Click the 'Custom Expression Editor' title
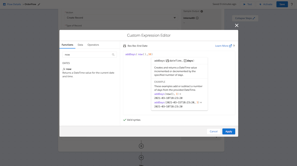 [x=149, y=35]
